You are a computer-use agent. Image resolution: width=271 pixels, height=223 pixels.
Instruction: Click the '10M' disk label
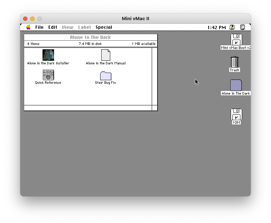[236, 122]
